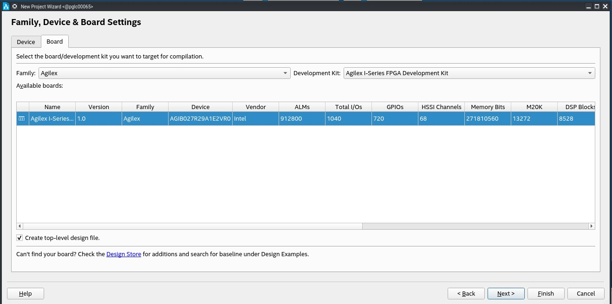Click the Name column header
Viewport: 612px width, 304px height.
(52, 107)
